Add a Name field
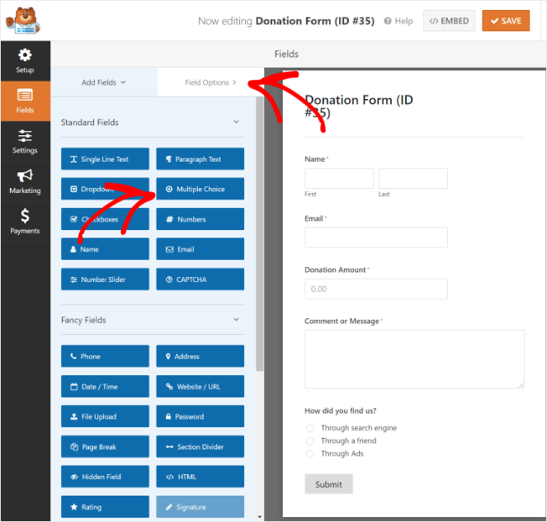The image size is (547, 522). click(x=105, y=249)
